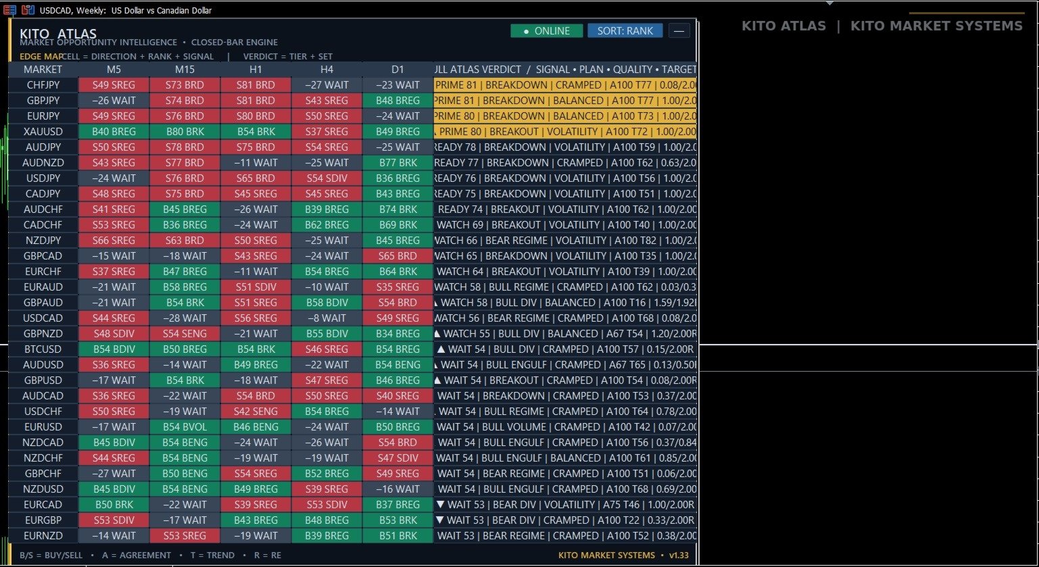Screen dimensions: 1039x567
Task: Pick the EURUSD market label
Action: 43,427
